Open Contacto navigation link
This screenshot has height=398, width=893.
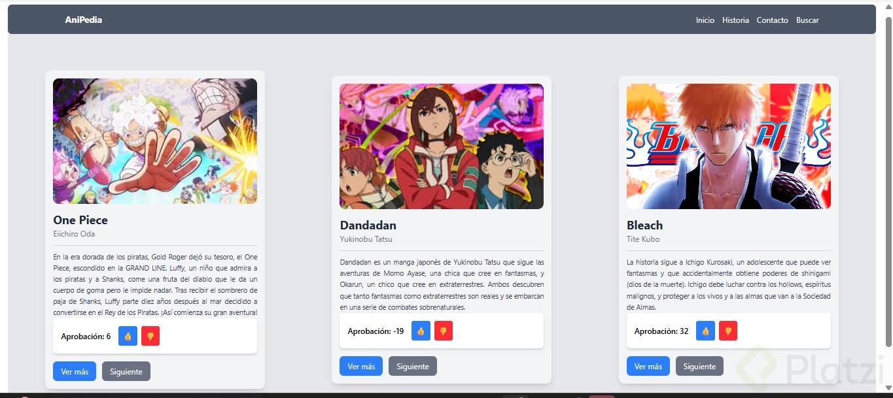(773, 20)
